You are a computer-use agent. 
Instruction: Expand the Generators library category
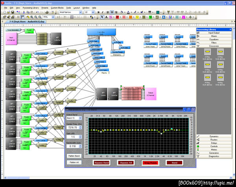pos(214,153)
